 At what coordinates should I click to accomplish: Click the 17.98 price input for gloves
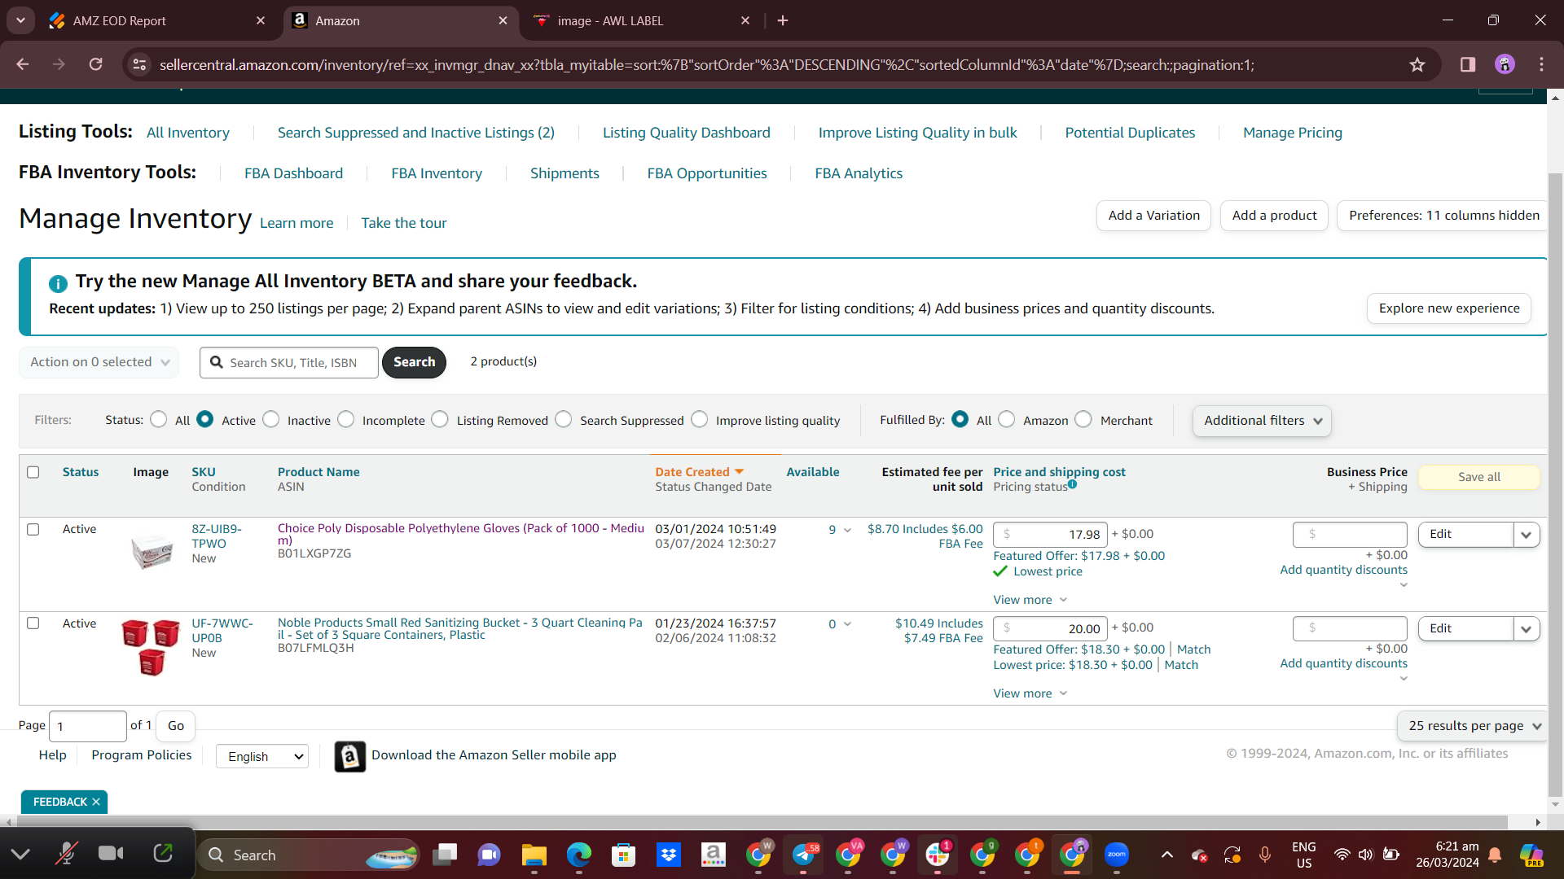point(1050,535)
